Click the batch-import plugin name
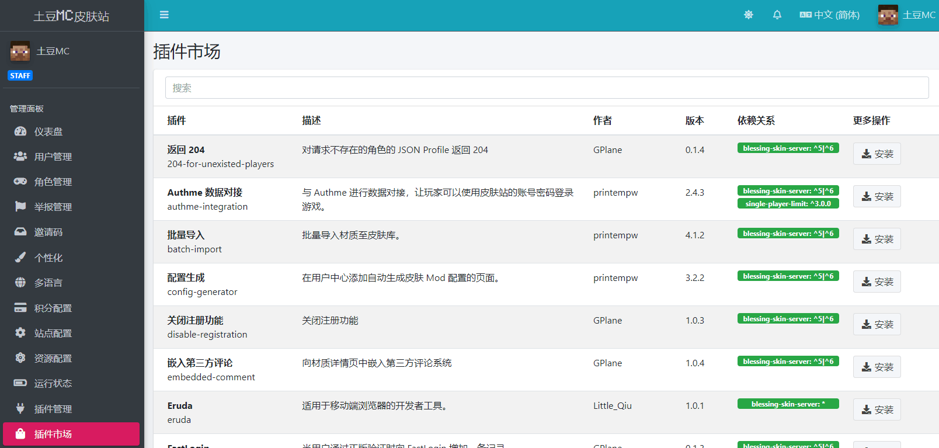Image resolution: width=939 pixels, height=448 pixels. (x=194, y=249)
